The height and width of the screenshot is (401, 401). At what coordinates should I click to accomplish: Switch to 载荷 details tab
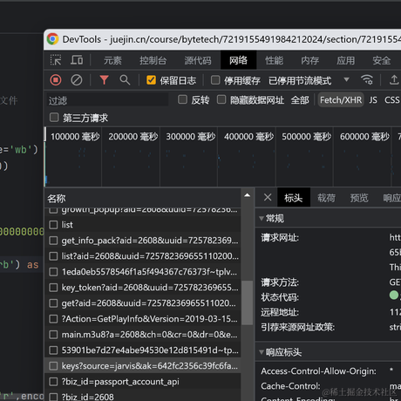326,198
